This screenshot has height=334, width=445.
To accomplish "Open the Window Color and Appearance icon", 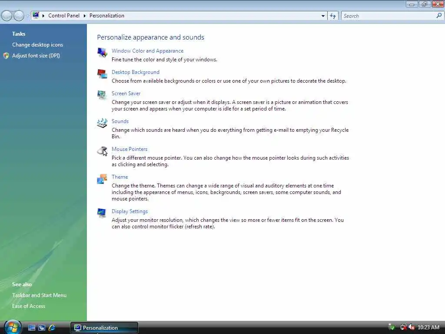I will click(x=102, y=53).
